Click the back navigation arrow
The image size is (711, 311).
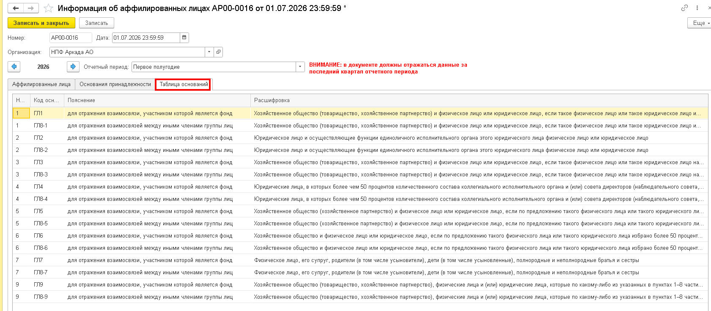(x=16, y=8)
